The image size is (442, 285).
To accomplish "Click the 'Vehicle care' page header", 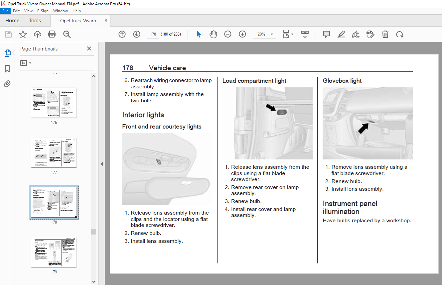I will click(x=167, y=68).
